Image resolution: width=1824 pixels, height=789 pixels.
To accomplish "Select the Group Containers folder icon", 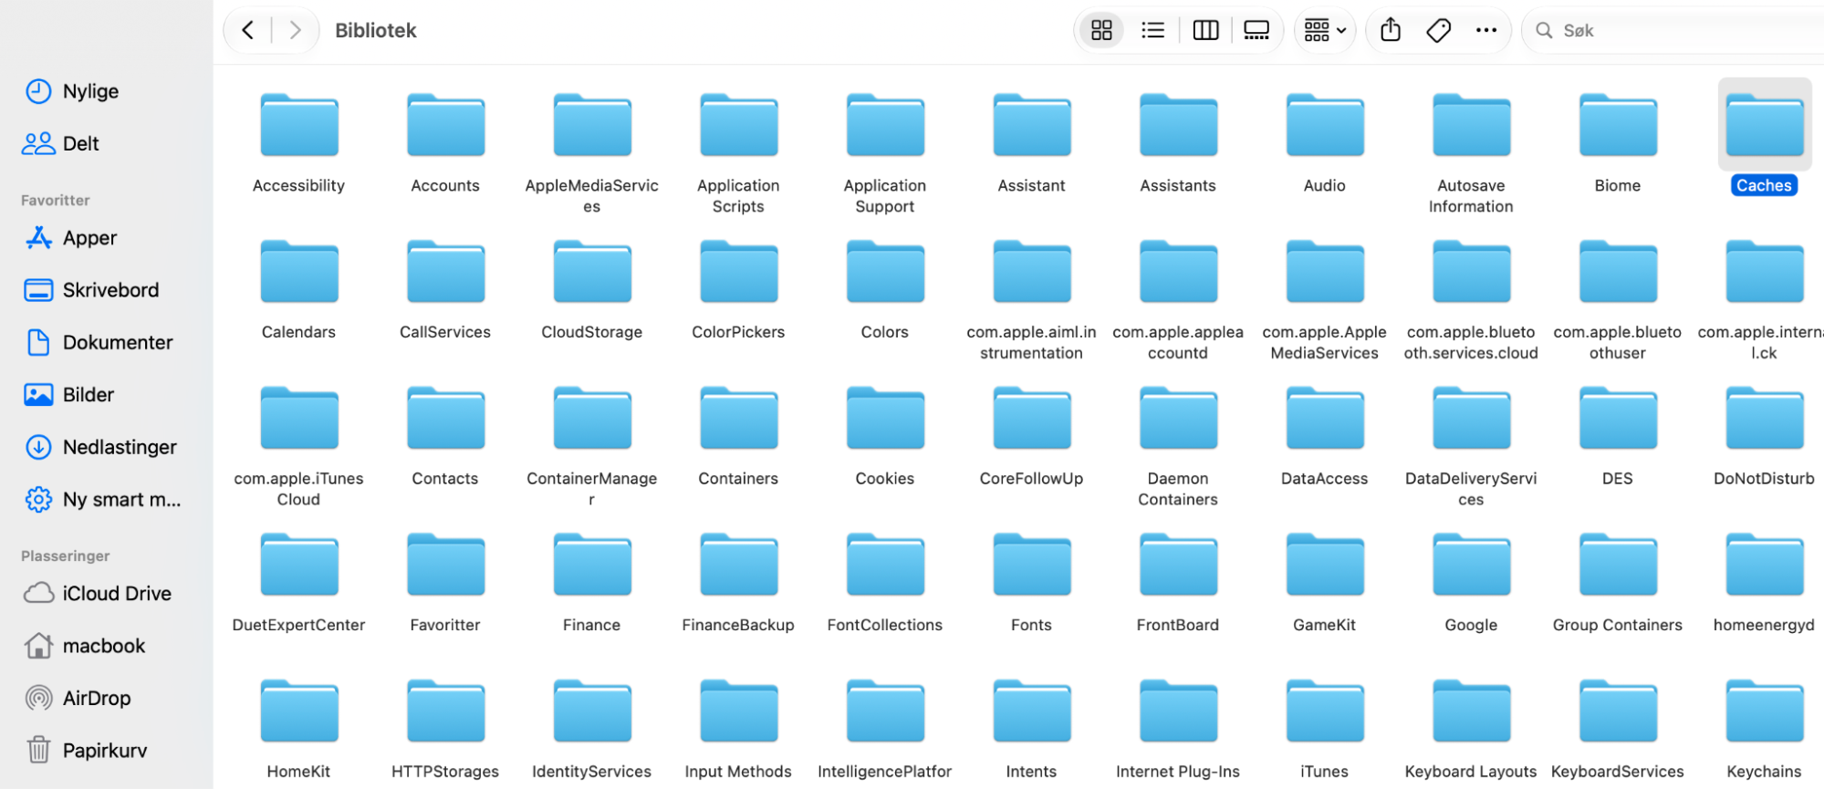I will click(x=1618, y=565).
